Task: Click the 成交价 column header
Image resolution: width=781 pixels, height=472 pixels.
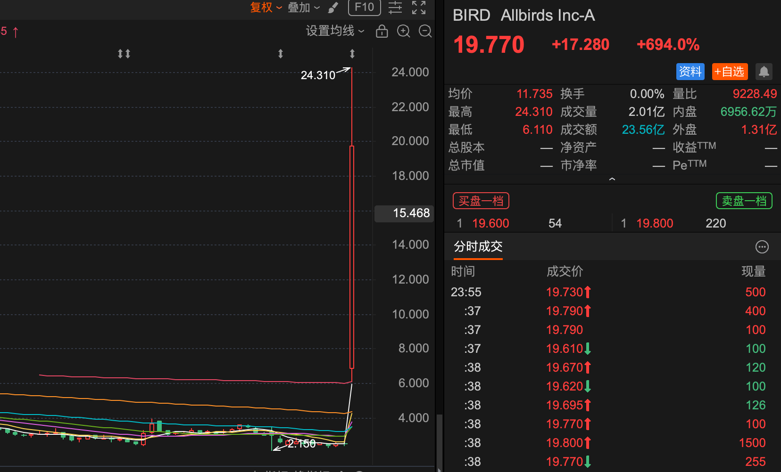Action: pyautogui.click(x=565, y=271)
